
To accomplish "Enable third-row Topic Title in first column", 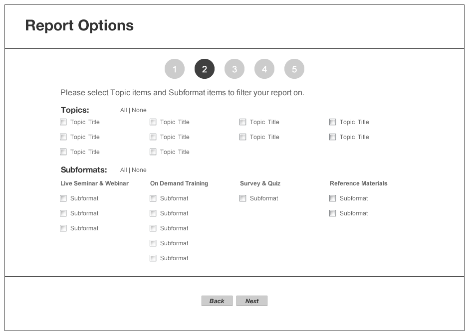I will pyautogui.click(x=63, y=152).
